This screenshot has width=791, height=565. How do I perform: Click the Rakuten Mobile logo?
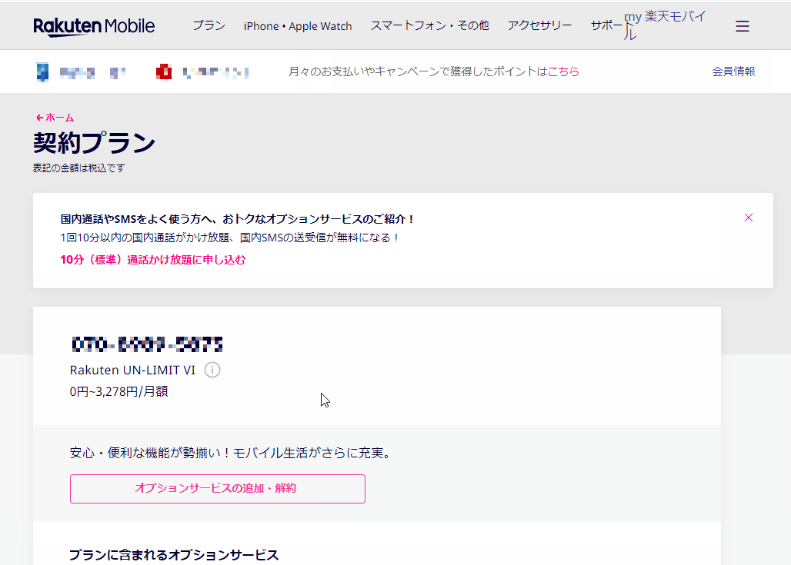(95, 27)
